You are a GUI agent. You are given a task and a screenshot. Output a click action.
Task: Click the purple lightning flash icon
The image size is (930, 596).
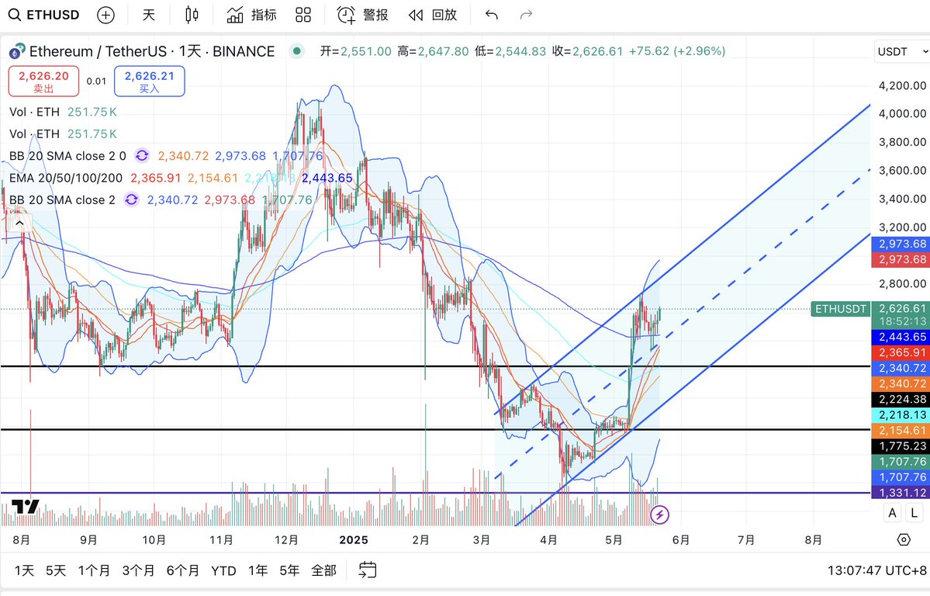point(659,515)
